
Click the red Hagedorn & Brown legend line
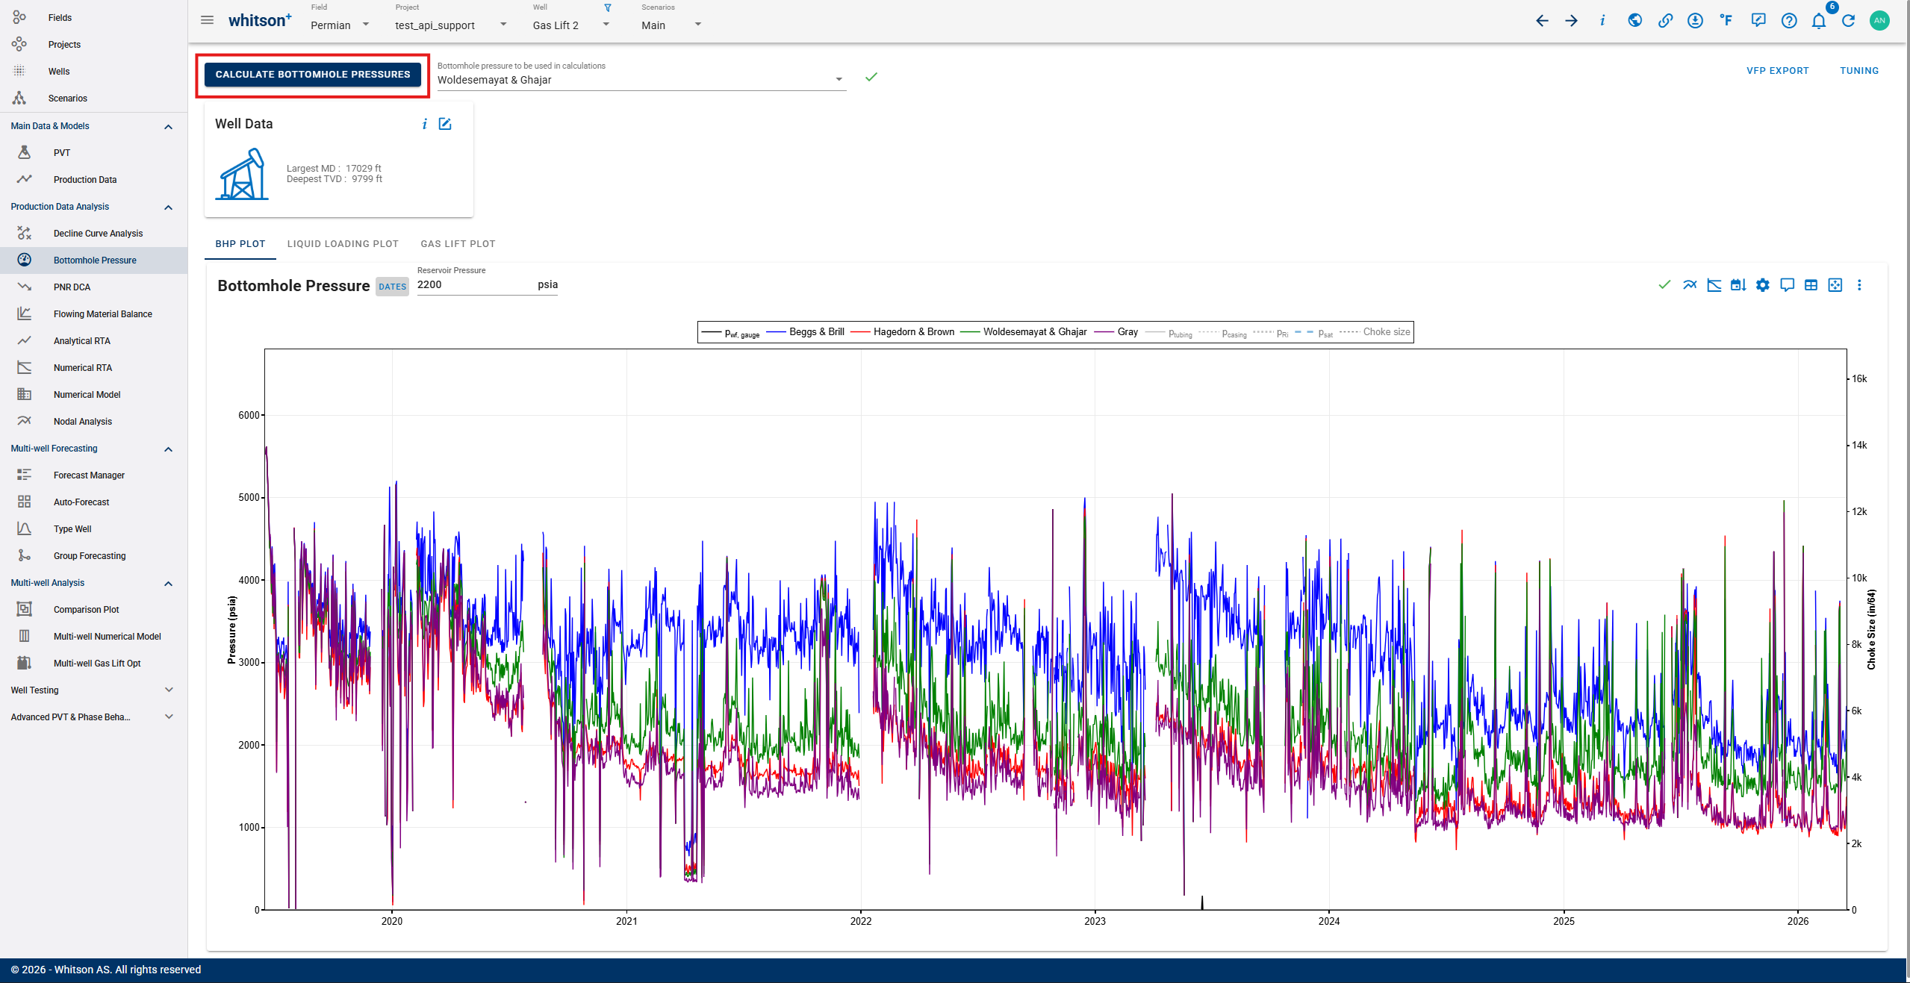coord(860,332)
